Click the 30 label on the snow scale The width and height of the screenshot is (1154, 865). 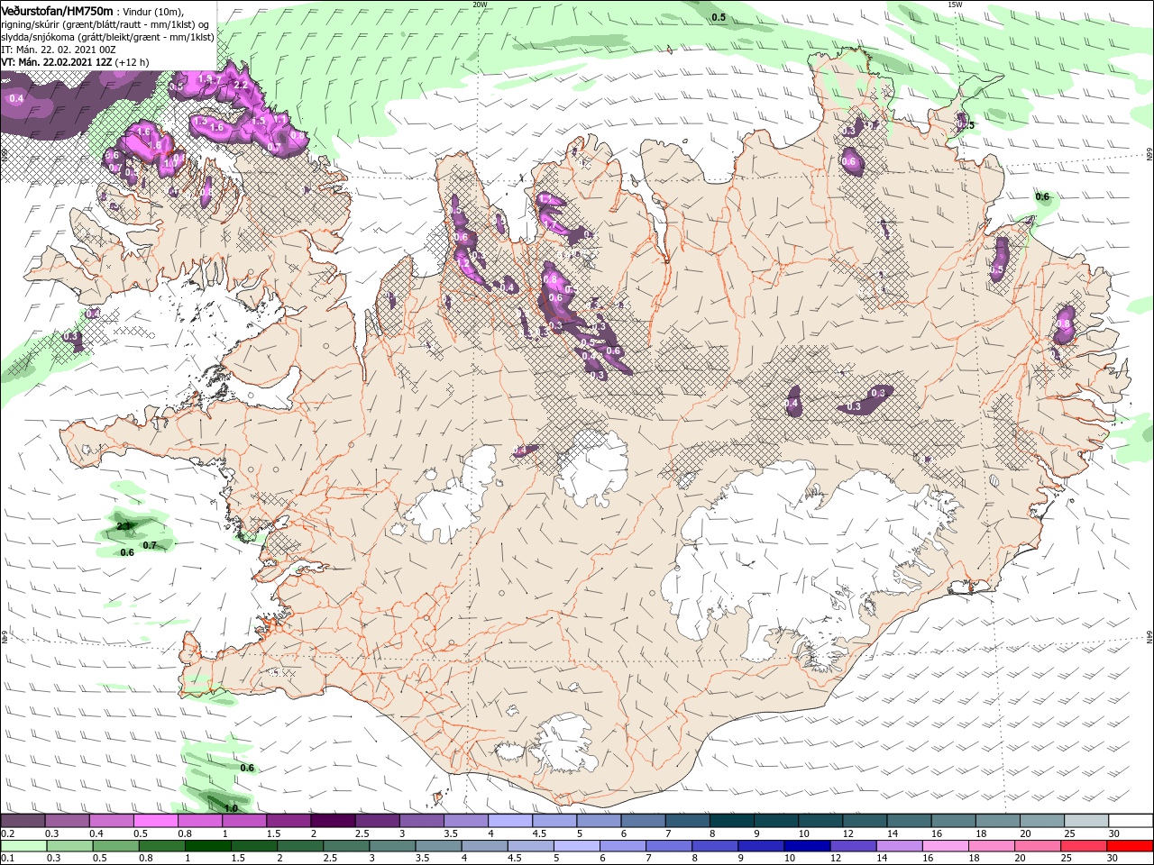(x=1114, y=833)
